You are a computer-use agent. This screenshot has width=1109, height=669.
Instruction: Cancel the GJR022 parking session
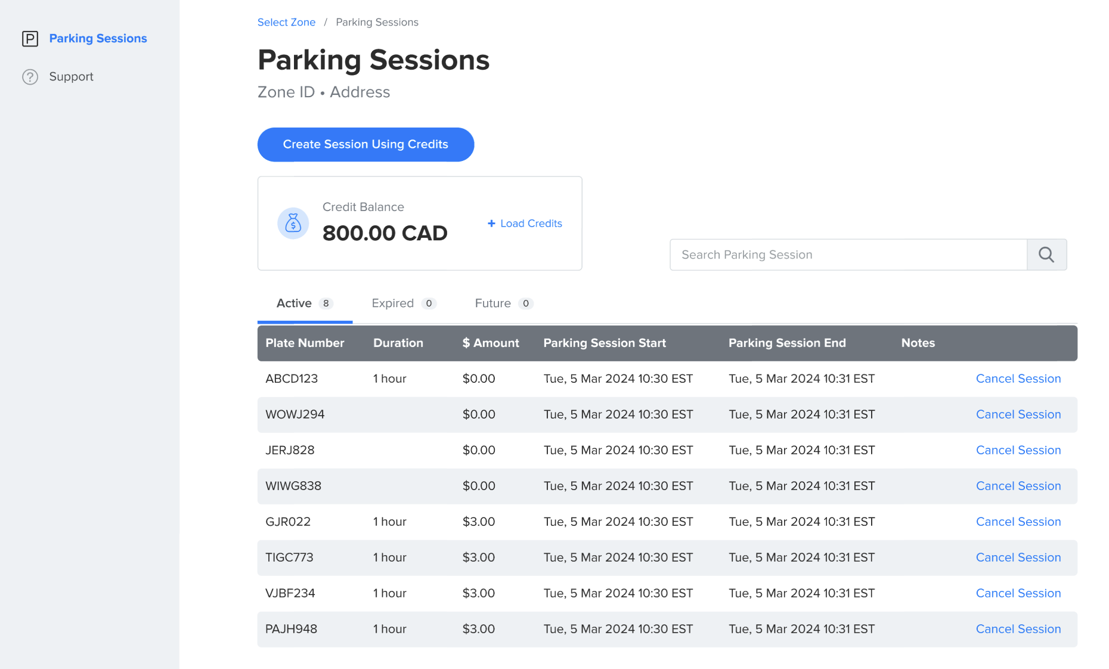click(1018, 522)
